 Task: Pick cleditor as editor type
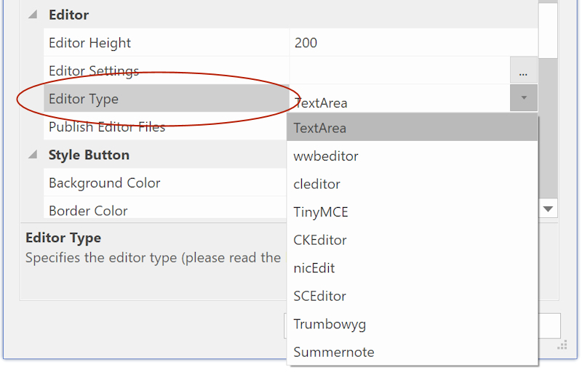(411, 184)
